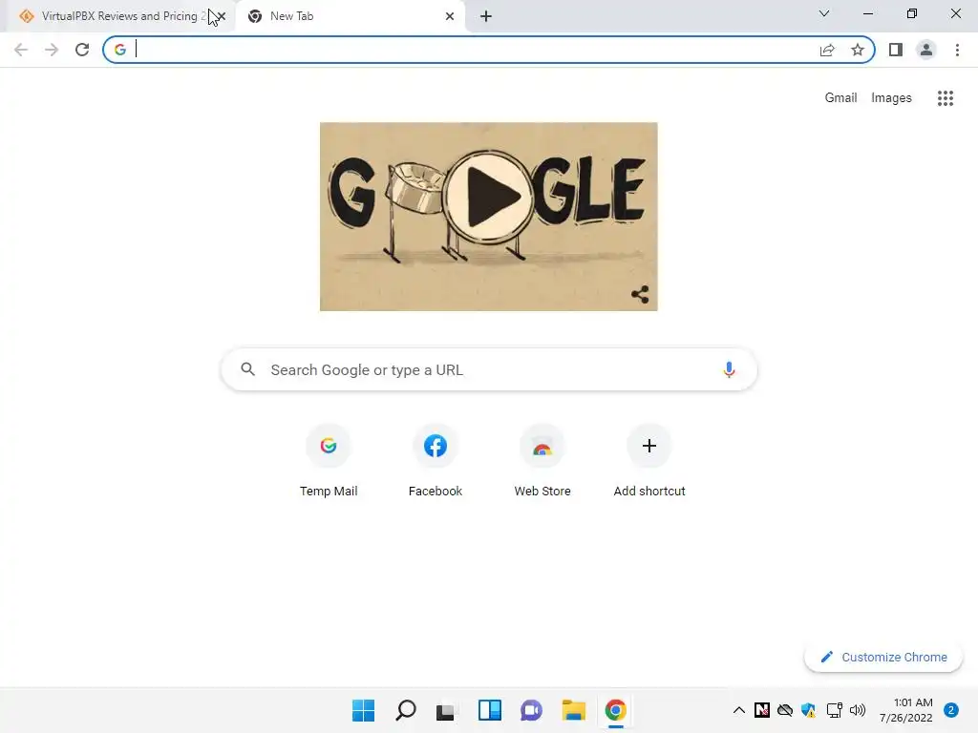
Task: Go back using the back arrow
Action: [21, 50]
